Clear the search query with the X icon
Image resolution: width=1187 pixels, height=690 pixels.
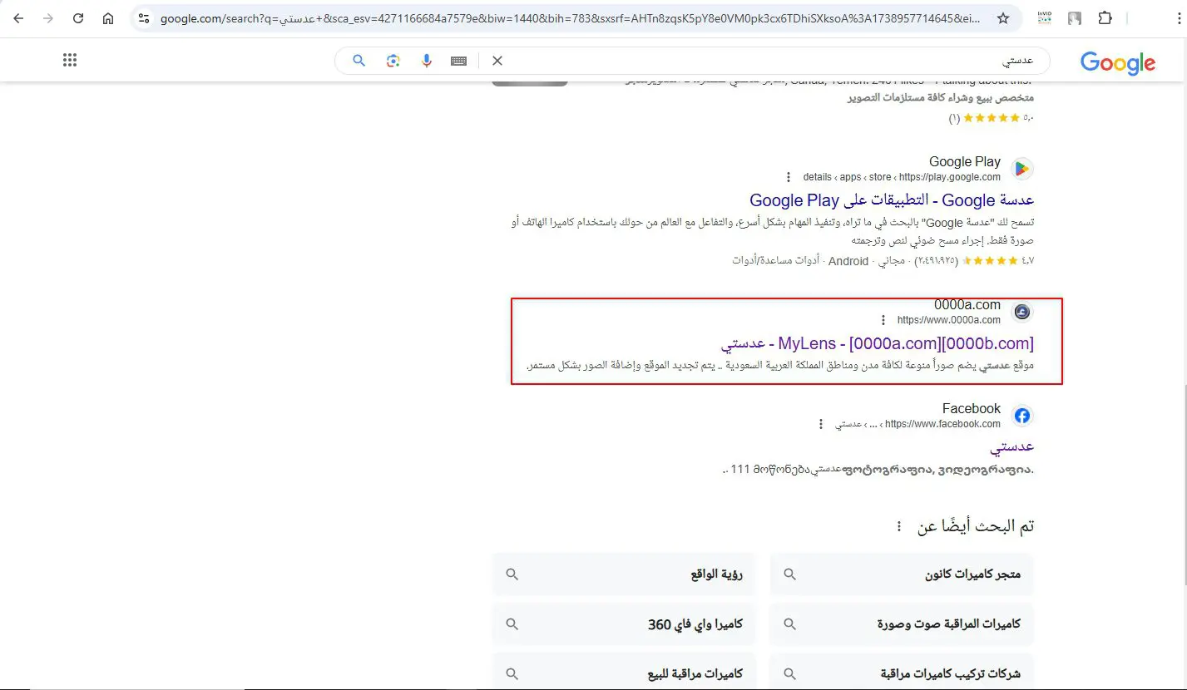[x=497, y=61]
